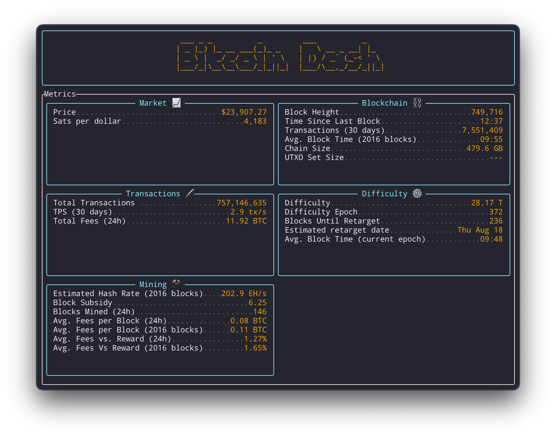
Task: Select the Blockchain panel heading
Action: [x=384, y=103]
